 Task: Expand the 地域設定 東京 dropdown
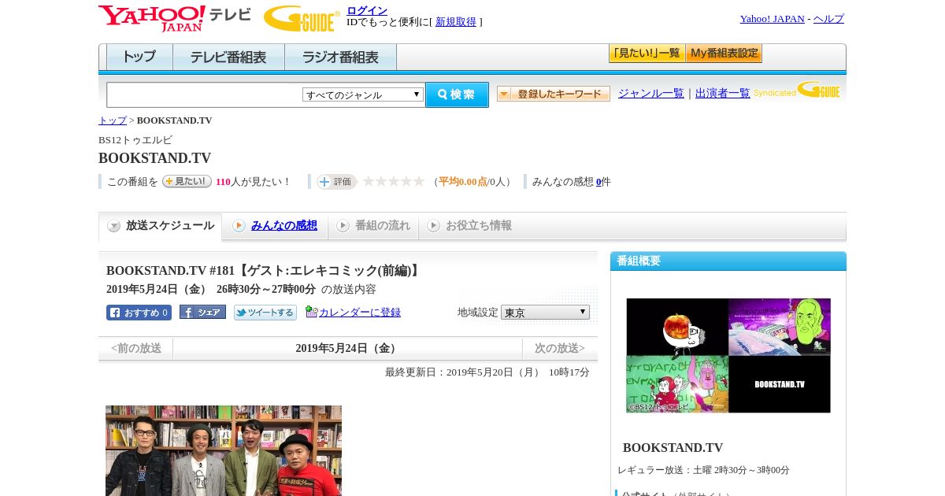[x=545, y=313]
